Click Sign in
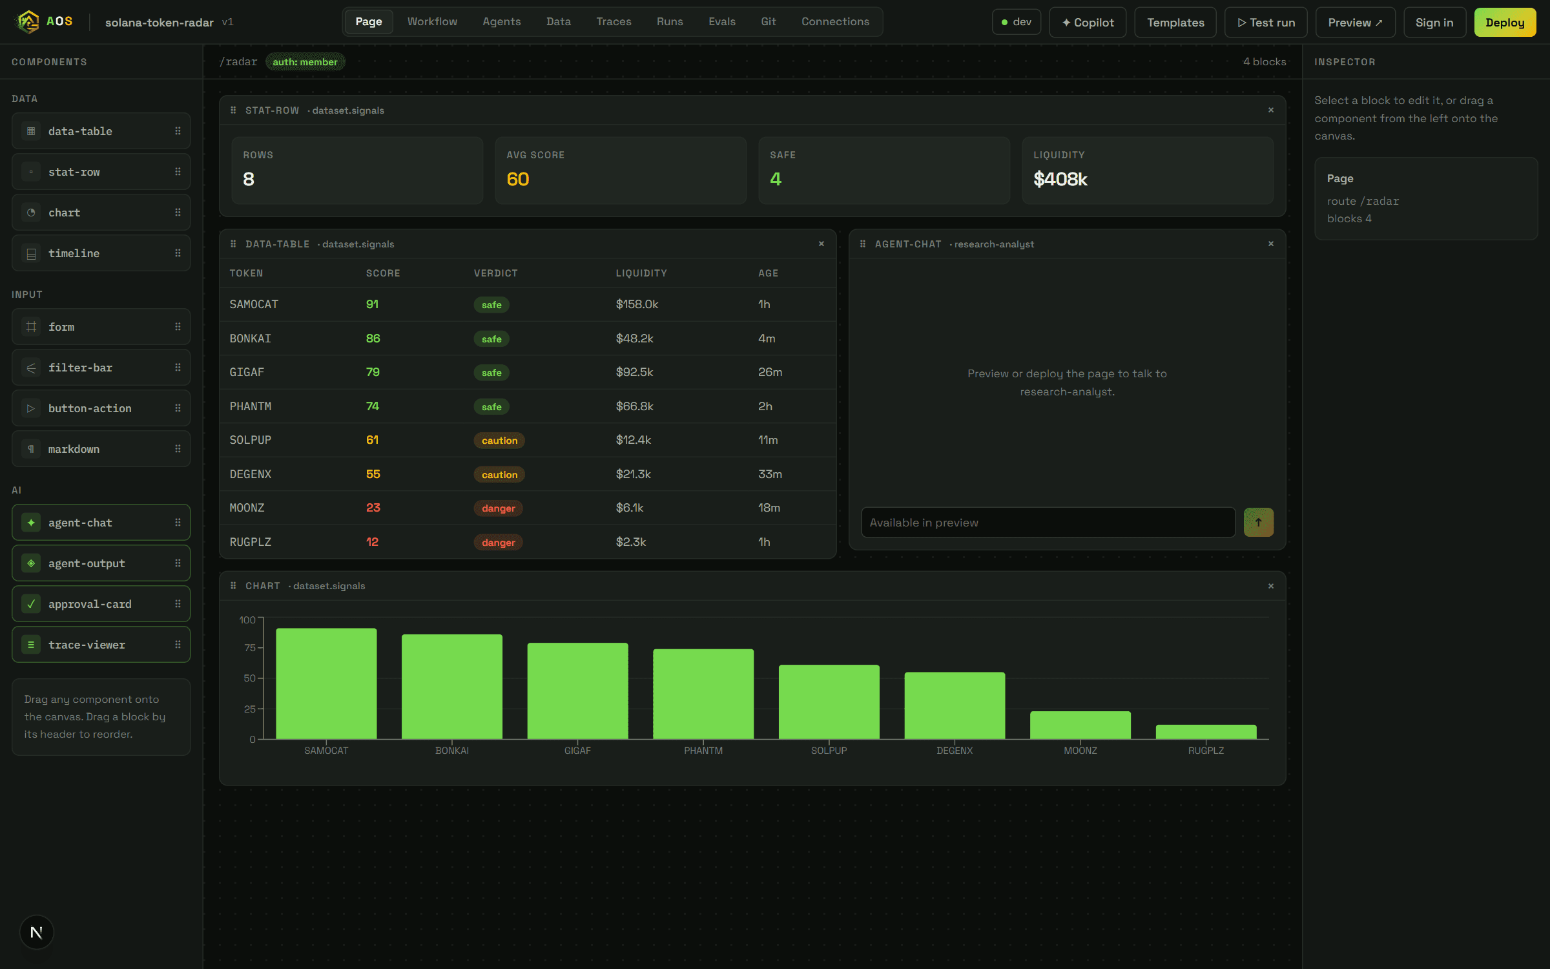 click(x=1434, y=23)
